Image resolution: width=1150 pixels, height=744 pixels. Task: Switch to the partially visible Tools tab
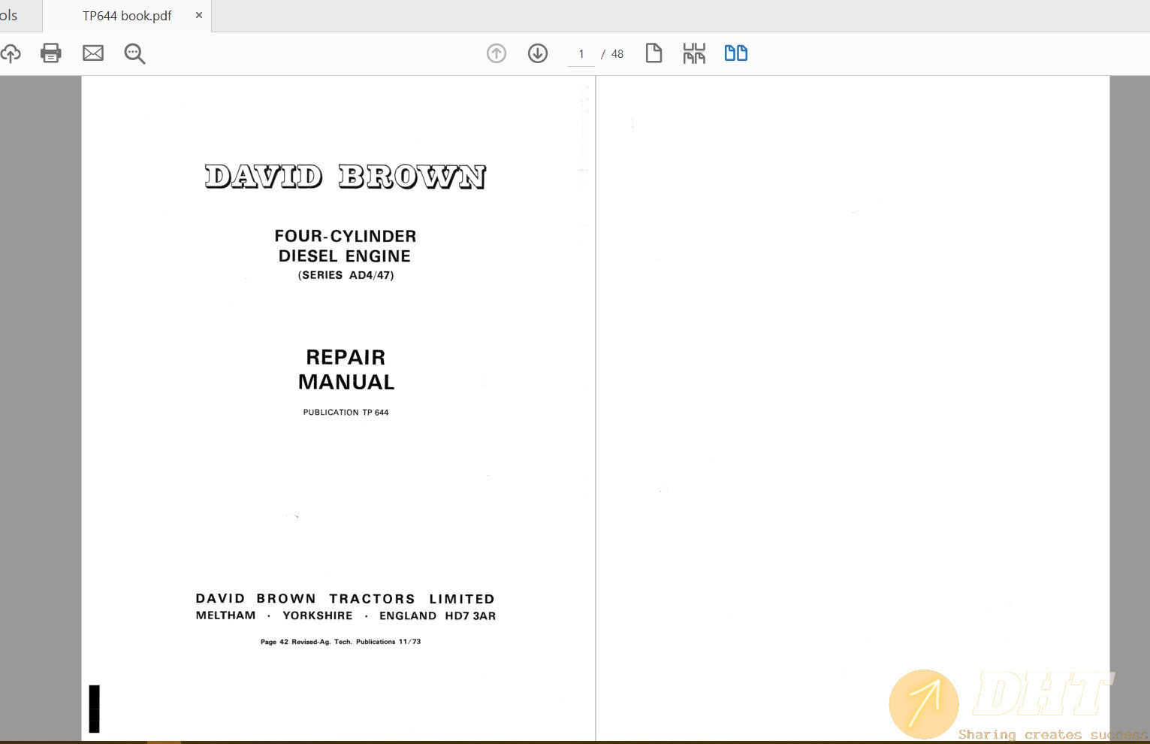tap(9, 16)
